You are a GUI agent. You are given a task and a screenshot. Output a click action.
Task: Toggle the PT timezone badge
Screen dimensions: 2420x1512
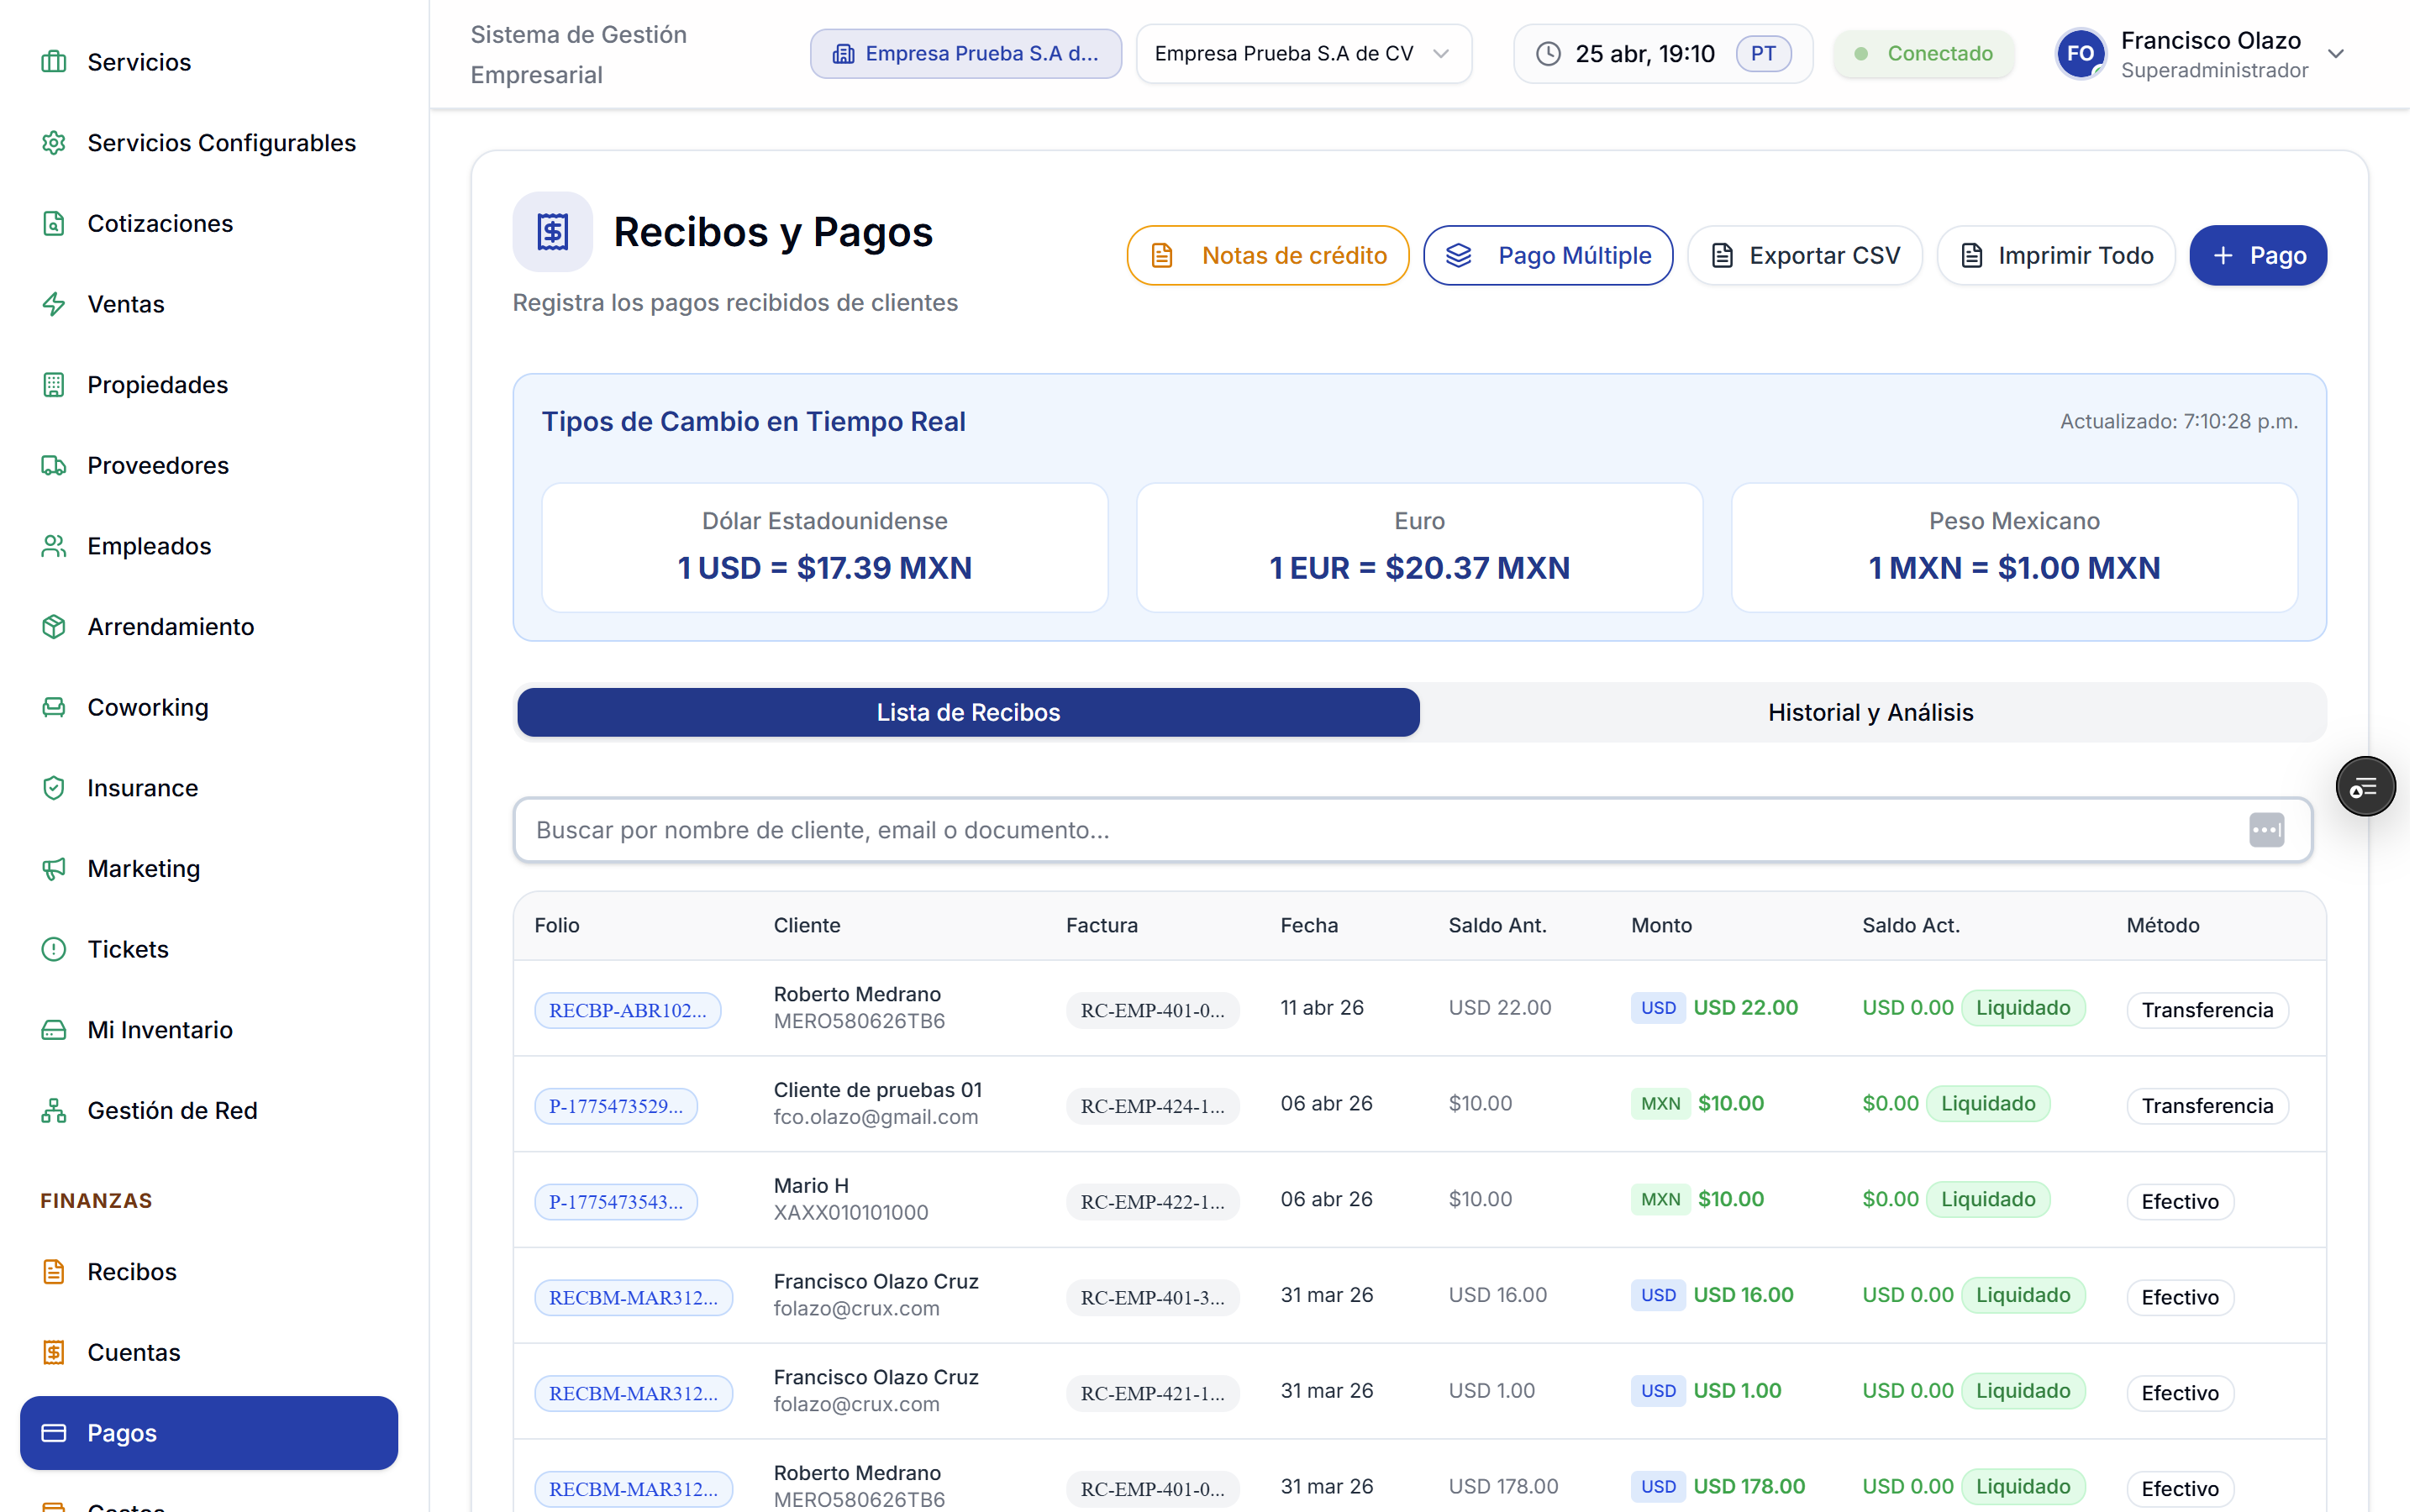click(1762, 54)
